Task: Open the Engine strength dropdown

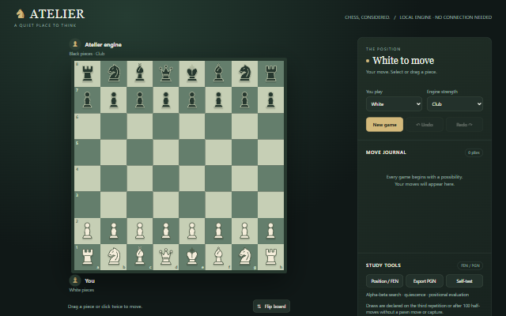Action: tap(455, 103)
